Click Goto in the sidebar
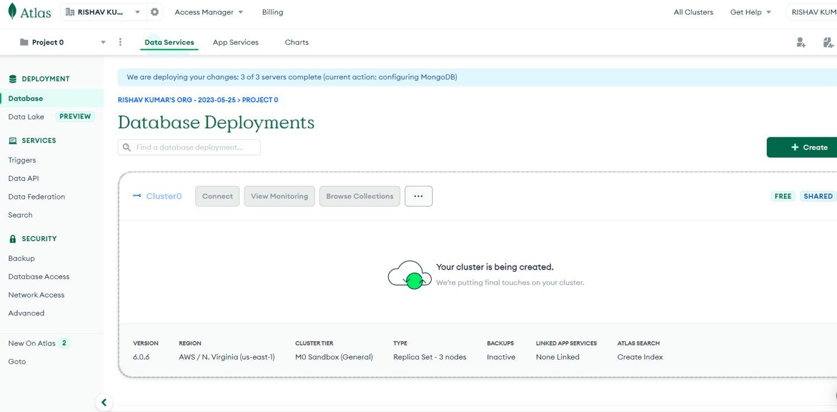Image resolution: width=837 pixels, height=412 pixels. click(x=17, y=362)
